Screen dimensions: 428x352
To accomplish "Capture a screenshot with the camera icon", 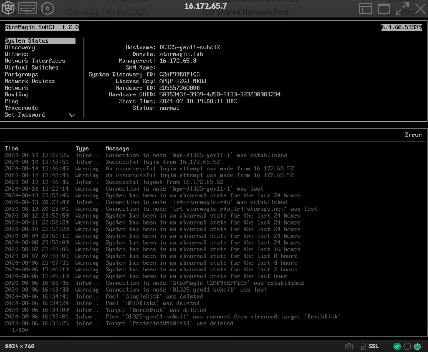I will [x=349, y=347].
